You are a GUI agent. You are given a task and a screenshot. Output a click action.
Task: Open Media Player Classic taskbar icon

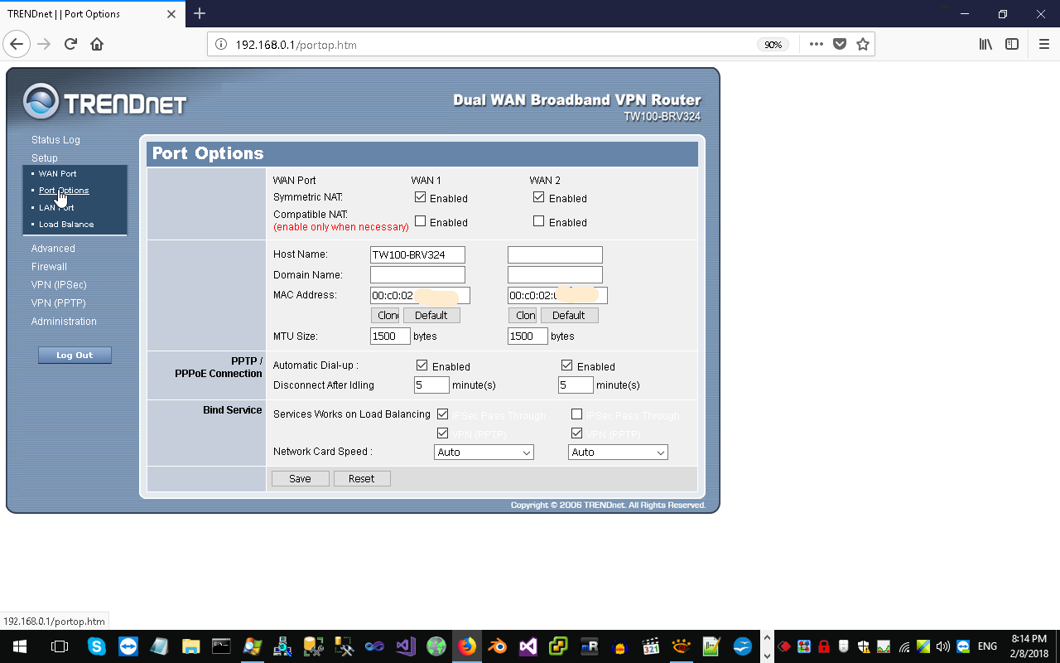[651, 646]
